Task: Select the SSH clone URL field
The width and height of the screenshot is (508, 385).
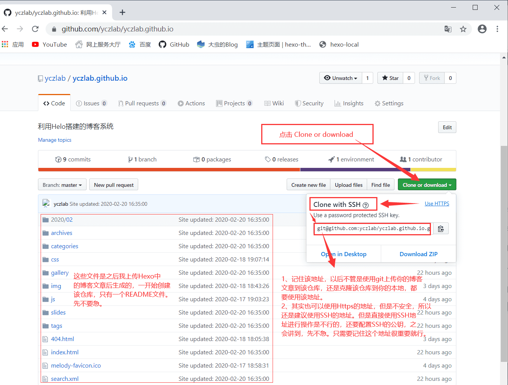Action: 373,228
